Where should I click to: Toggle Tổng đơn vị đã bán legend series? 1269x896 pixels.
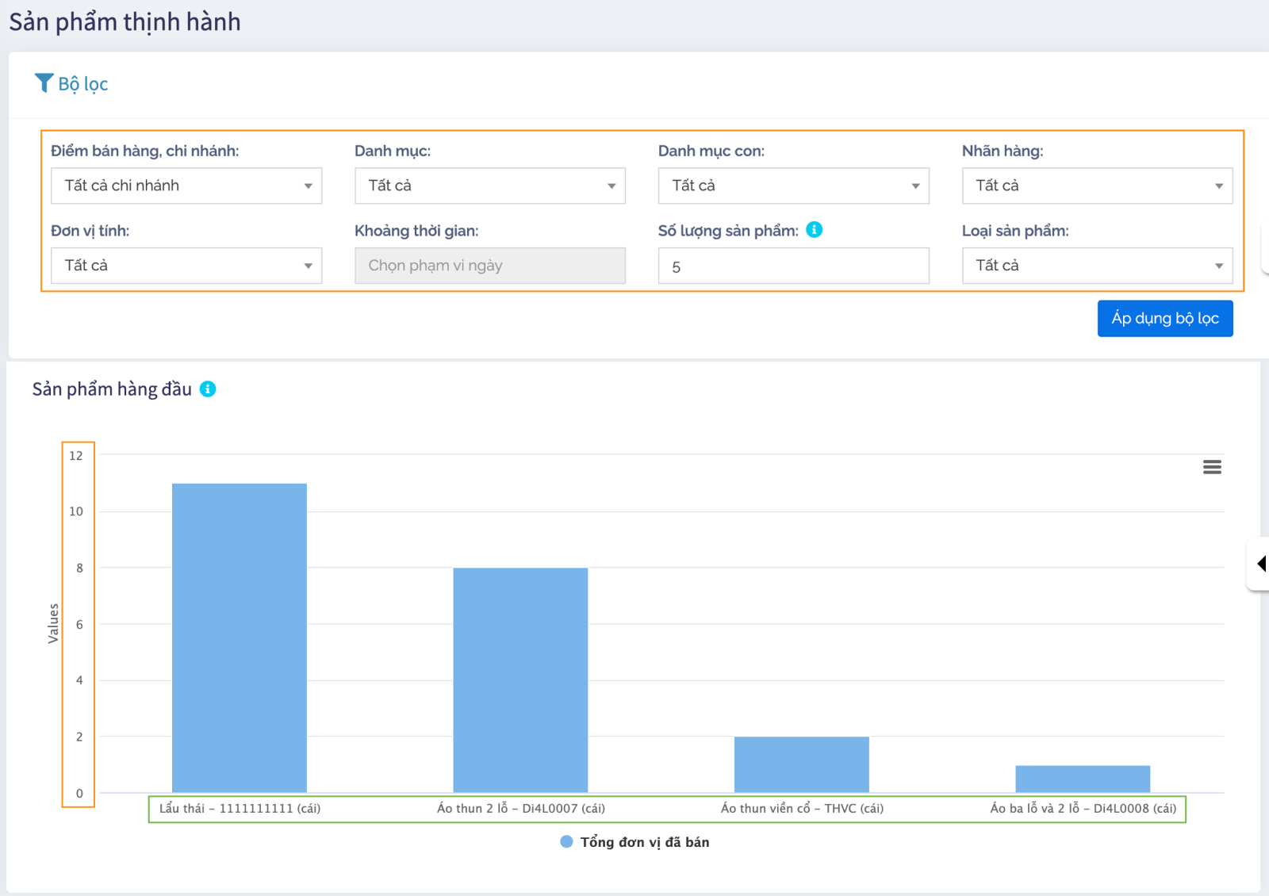634,842
